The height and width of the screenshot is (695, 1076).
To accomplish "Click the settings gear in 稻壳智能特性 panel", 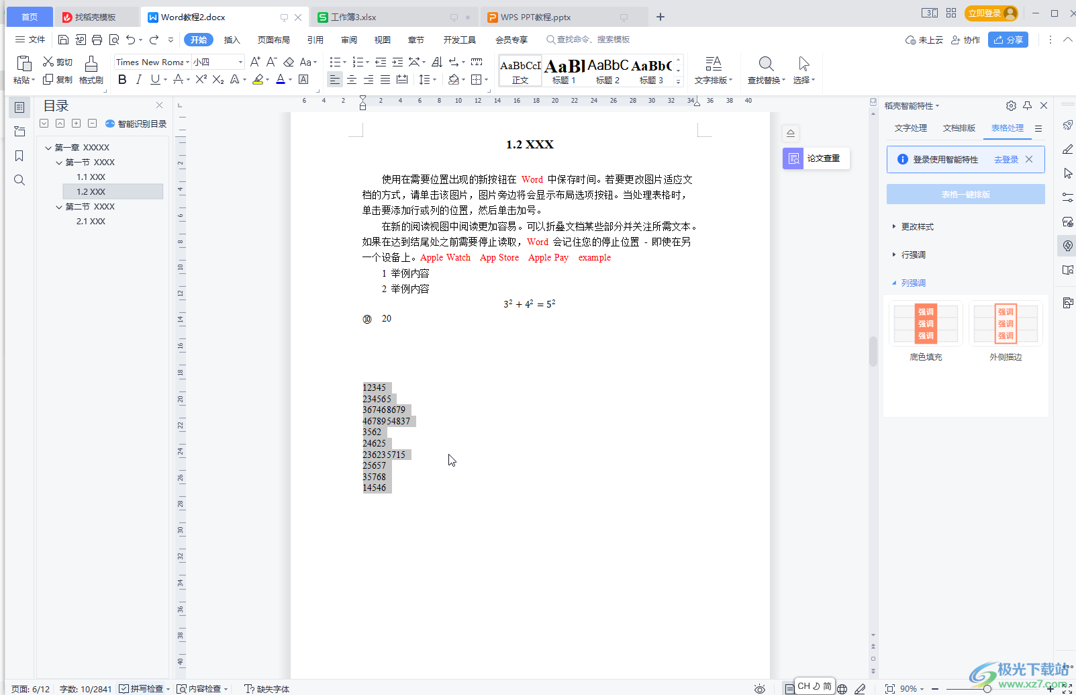I will [1011, 105].
